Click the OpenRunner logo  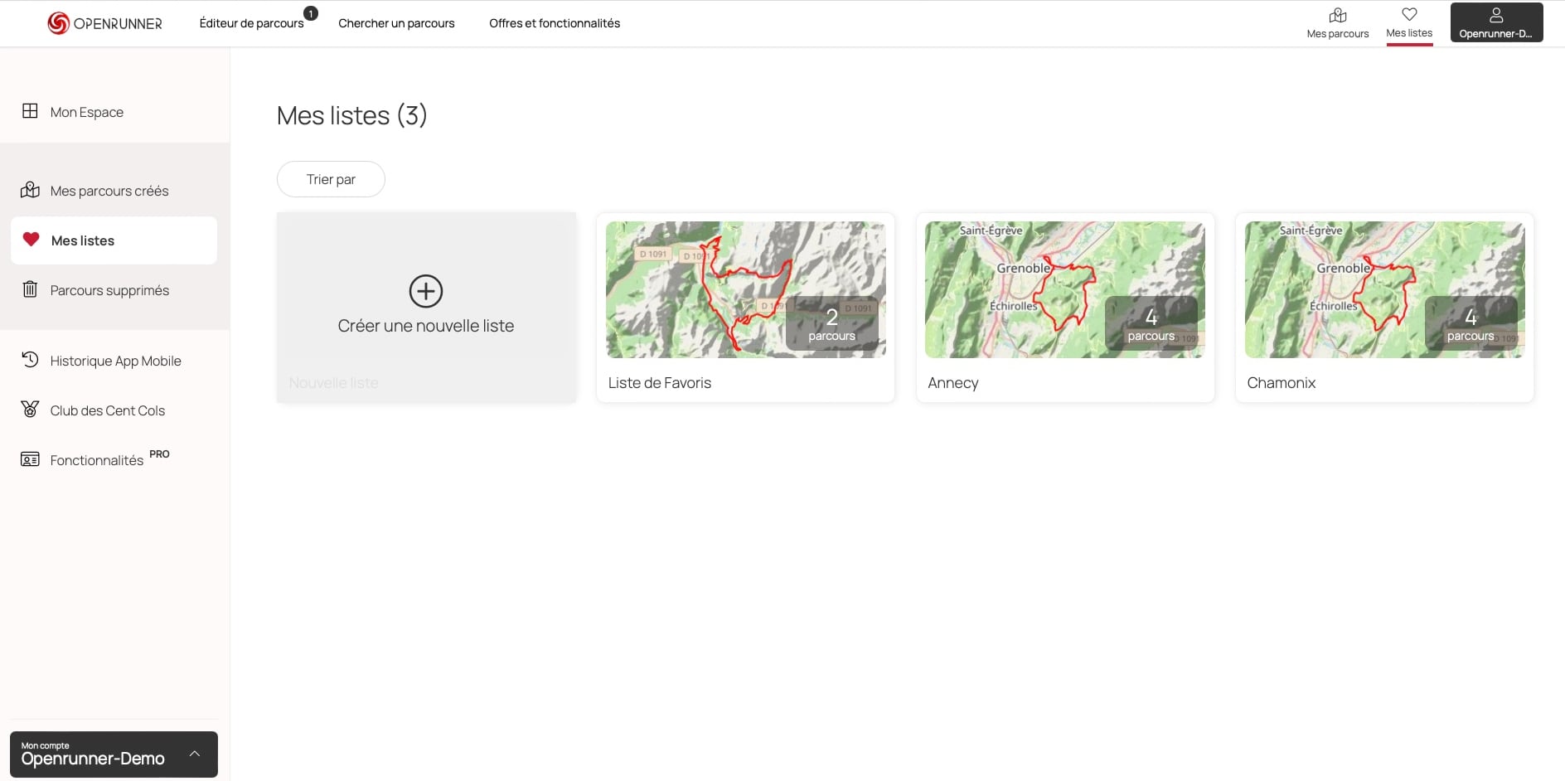104,23
